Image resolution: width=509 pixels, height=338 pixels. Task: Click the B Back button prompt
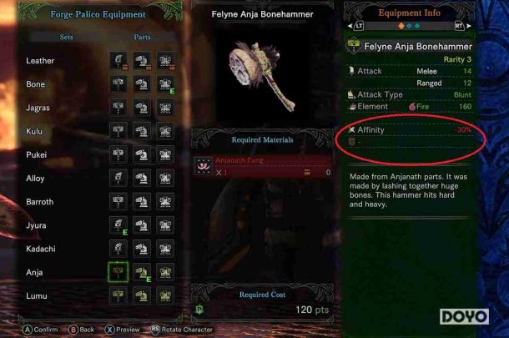point(81,330)
